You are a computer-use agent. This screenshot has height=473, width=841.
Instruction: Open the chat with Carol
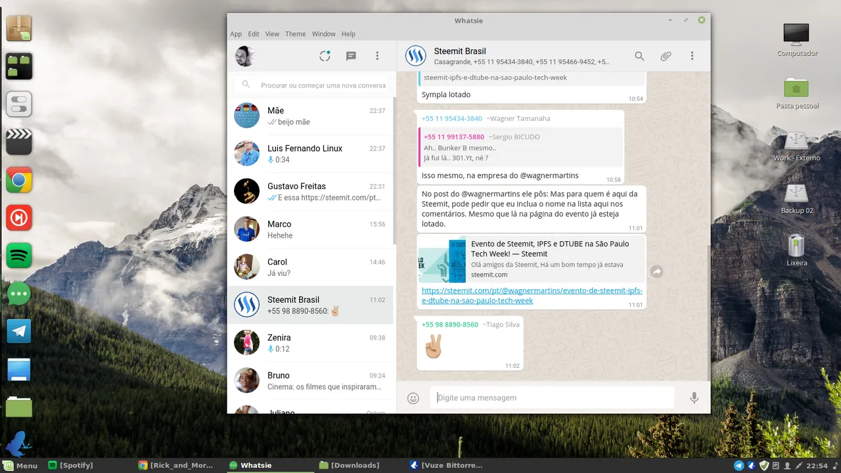(x=310, y=267)
